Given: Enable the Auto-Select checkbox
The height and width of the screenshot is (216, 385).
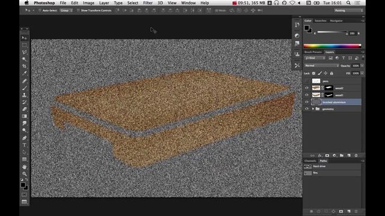Looking at the screenshot, I should 40,11.
